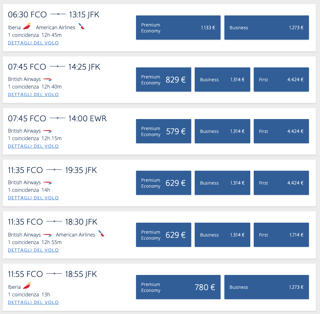The image size is (320, 314).
Task: Open flight details for the 19:35 JFK arrival
Action: coord(33,198)
